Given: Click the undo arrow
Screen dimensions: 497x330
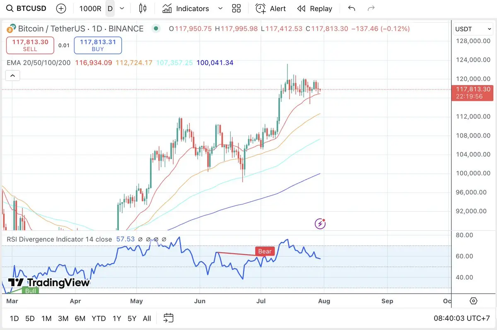Looking at the screenshot, I should 352,8.
